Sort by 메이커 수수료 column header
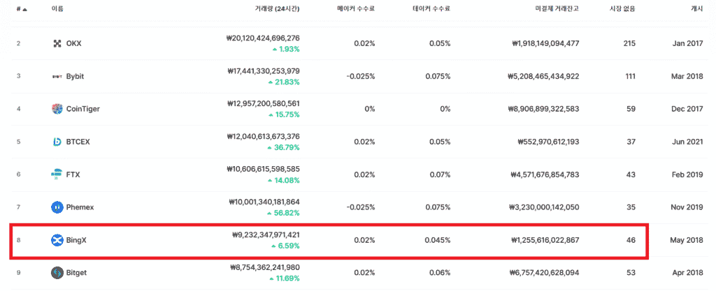The image size is (716, 291). (x=355, y=9)
